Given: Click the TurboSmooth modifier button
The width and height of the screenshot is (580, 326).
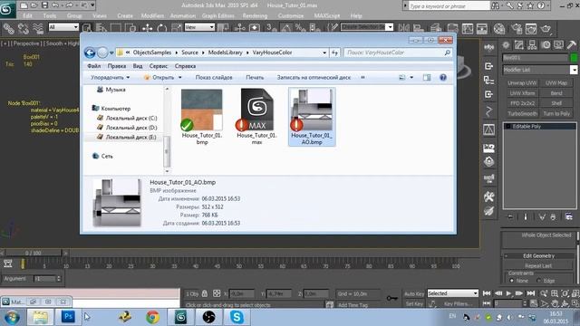Looking at the screenshot, I should (x=522, y=113).
